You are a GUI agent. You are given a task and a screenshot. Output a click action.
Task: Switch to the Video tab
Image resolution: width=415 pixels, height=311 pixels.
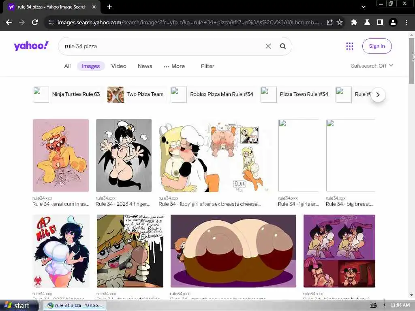pyautogui.click(x=119, y=66)
